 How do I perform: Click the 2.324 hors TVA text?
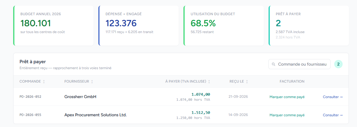[x=288, y=37]
